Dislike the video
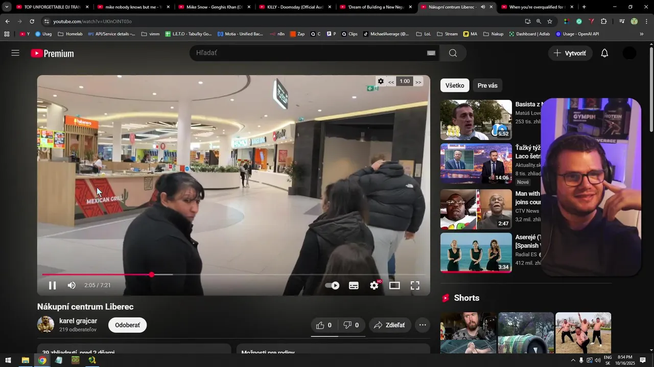The image size is (654, 367). pos(351,325)
